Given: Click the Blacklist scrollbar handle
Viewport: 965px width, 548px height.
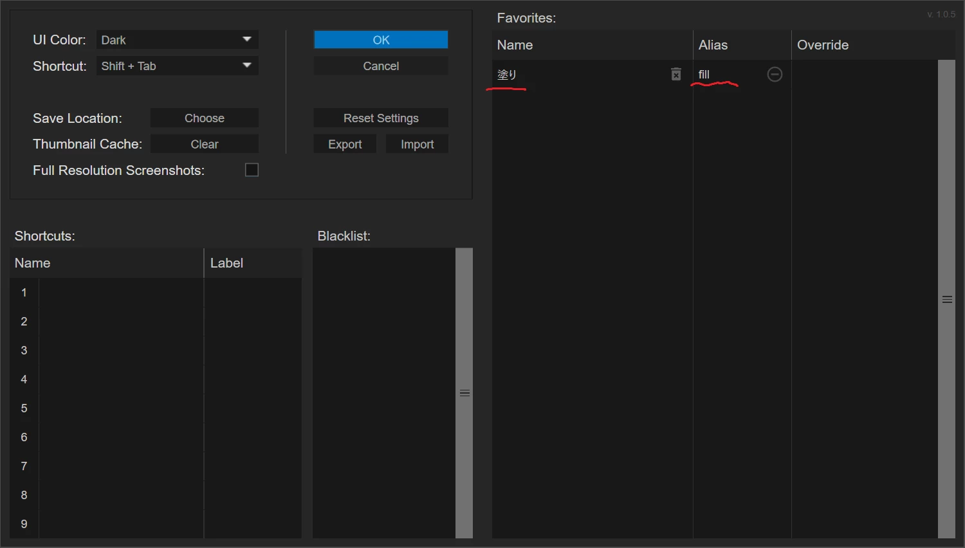Looking at the screenshot, I should pyautogui.click(x=464, y=393).
